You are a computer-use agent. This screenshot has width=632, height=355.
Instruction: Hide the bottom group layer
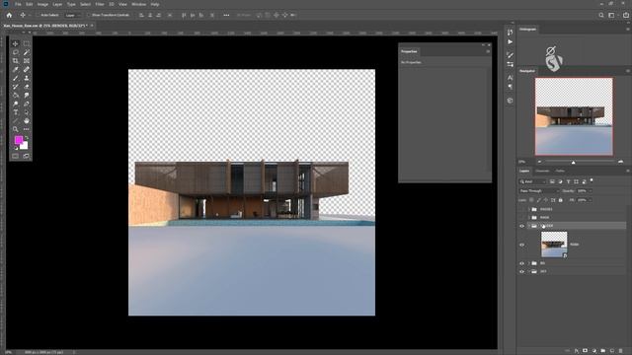[522, 272]
